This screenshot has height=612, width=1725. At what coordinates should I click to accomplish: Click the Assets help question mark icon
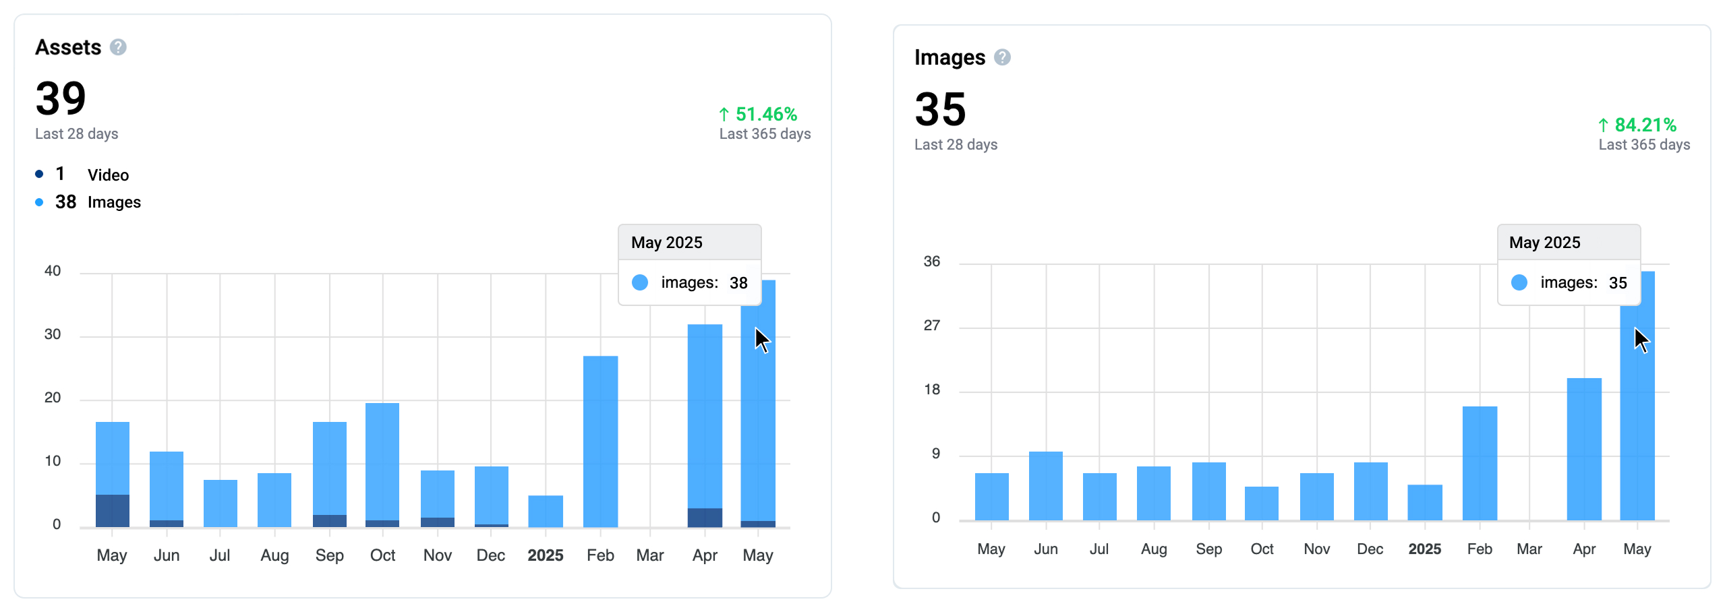click(118, 47)
